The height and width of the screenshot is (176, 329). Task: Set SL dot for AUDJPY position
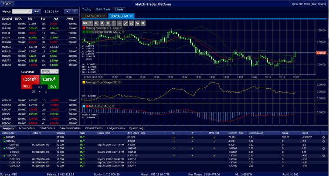174,137
